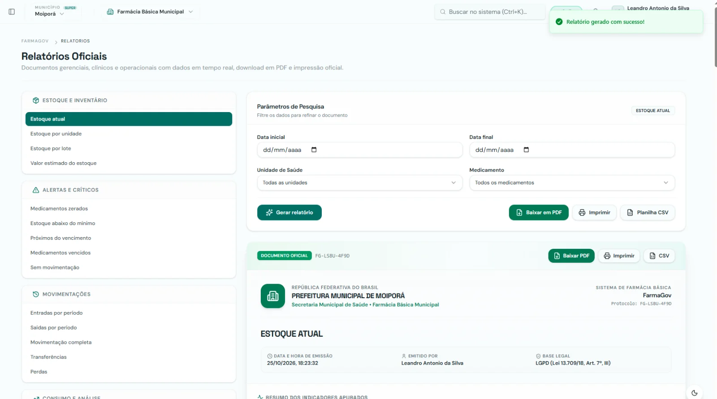Open Saídas por período report
Image resolution: width=717 pixels, height=399 pixels.
click(x=129, y=328)
